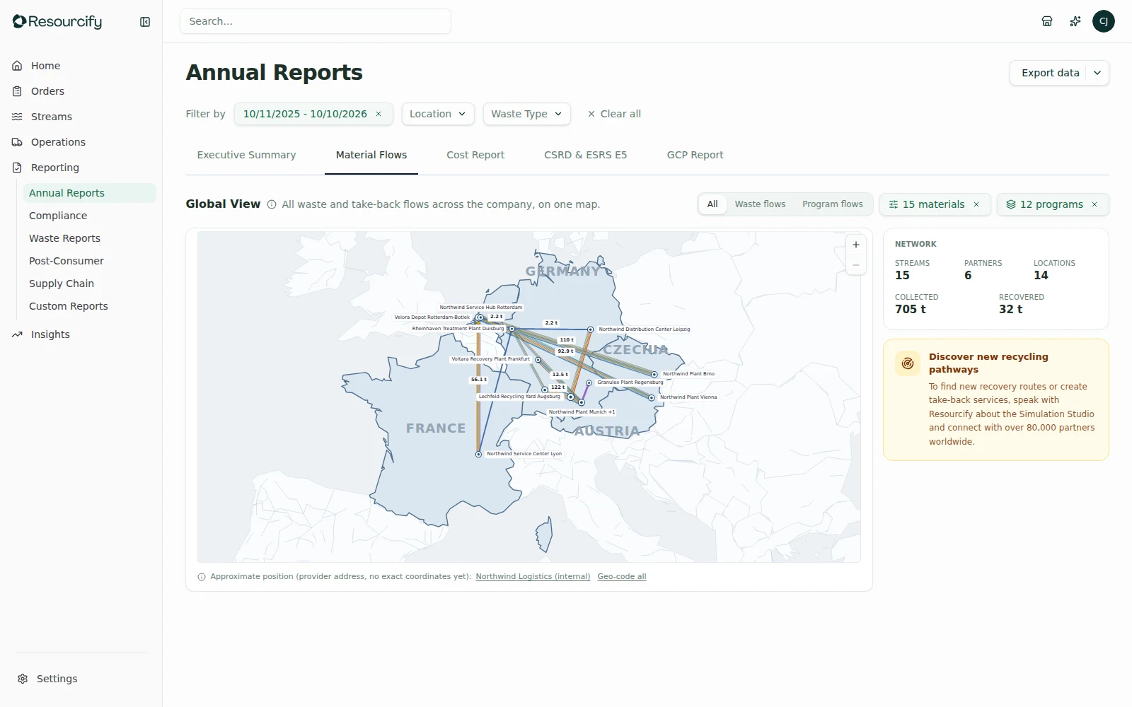Click the Operations truck icon
This screenshot has width=1132, height=707.
(17, 142)
